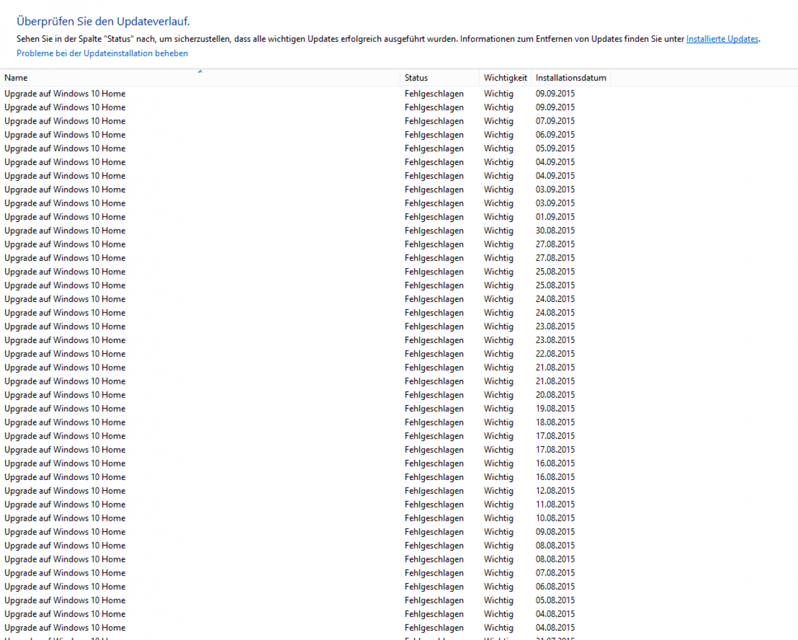Select date cell 07.09.2015
Image resolution: width=798 pixels, height=640 pixels.
point(555,121)
